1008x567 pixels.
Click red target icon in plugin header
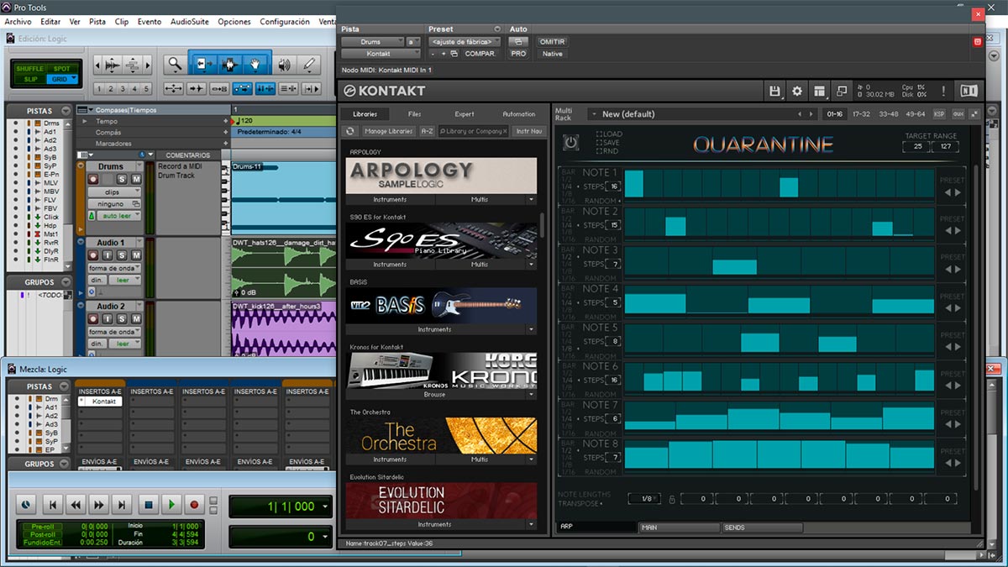pyautogui.click(x=977, y=42)
